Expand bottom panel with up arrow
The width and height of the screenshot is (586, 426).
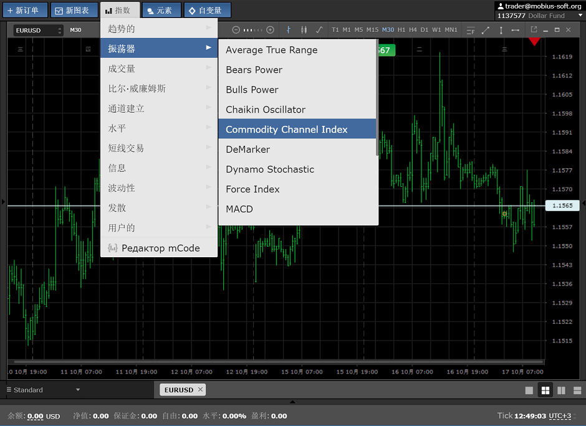[x=292, y=402]
